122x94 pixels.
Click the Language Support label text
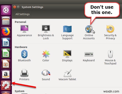tap(67, 37)
